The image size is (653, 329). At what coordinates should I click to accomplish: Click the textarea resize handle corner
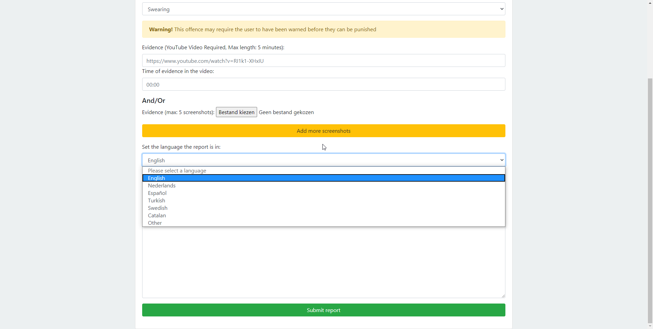tap(503, 296)
